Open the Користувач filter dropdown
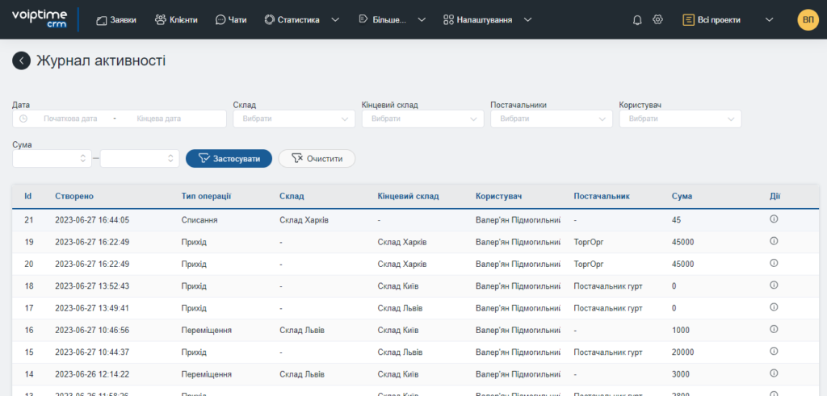827x396 pixels. 680,119
